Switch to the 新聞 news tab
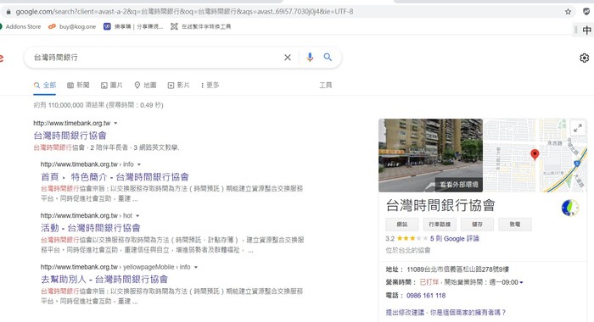Image resolution: width=594 pixels, height=322 pixels. coord(78,85)
